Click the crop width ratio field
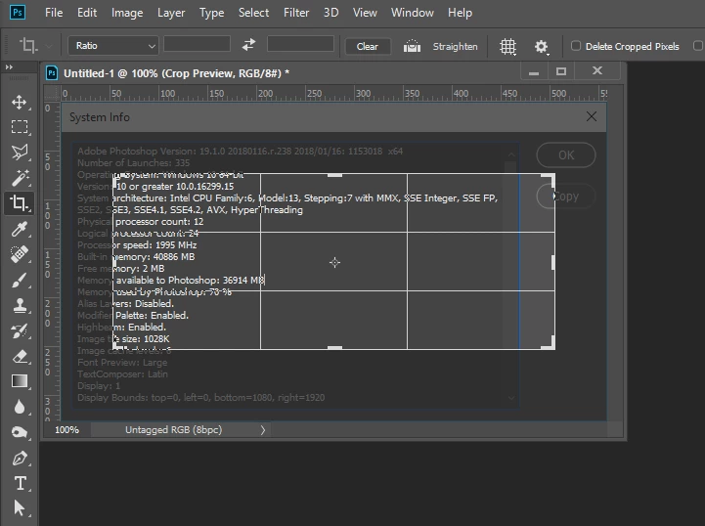This screenshot has height=526, width=705. click(x=197, y=44)
